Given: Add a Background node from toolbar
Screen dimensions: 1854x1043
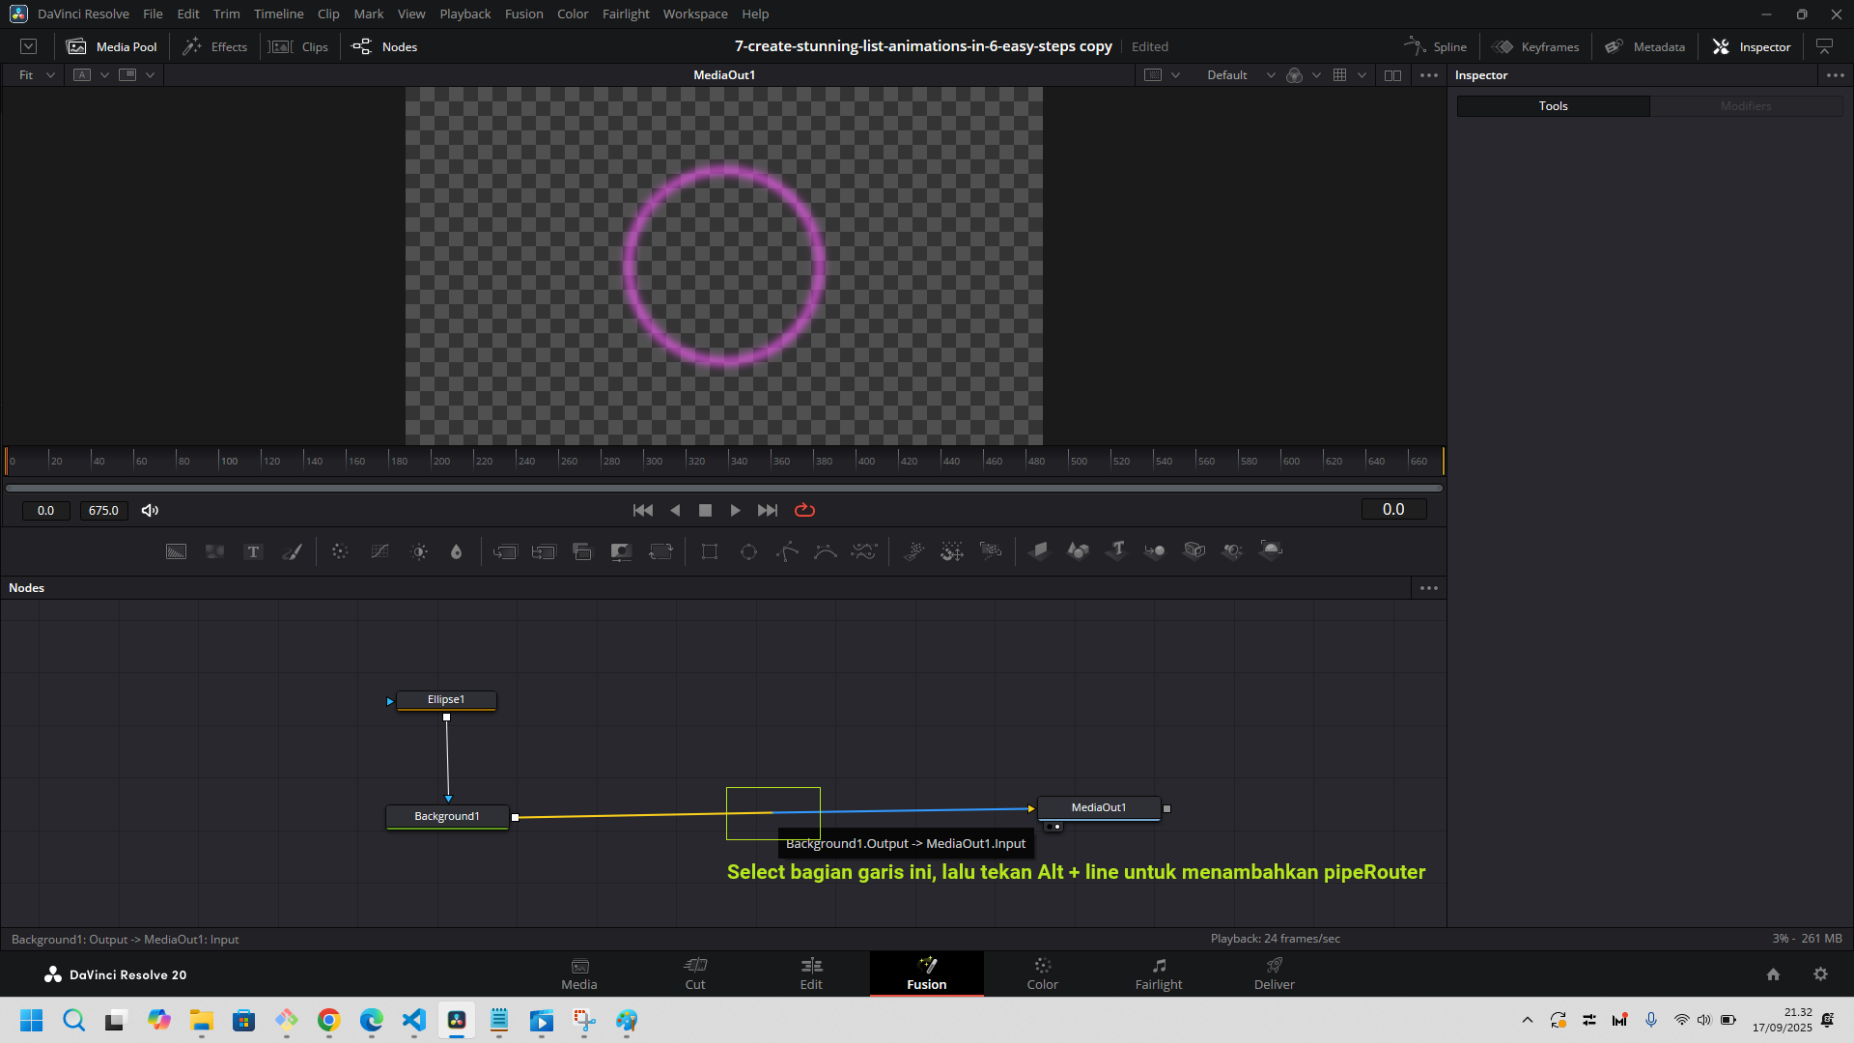Looking at the screenshot, I should point(176,551).
